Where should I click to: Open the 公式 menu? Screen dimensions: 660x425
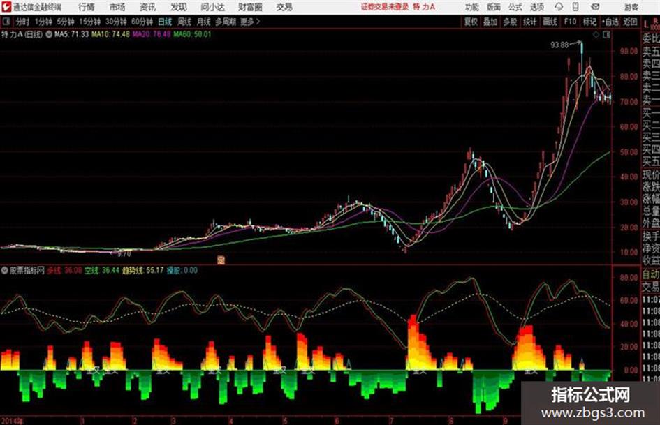[x=515, y=7]
